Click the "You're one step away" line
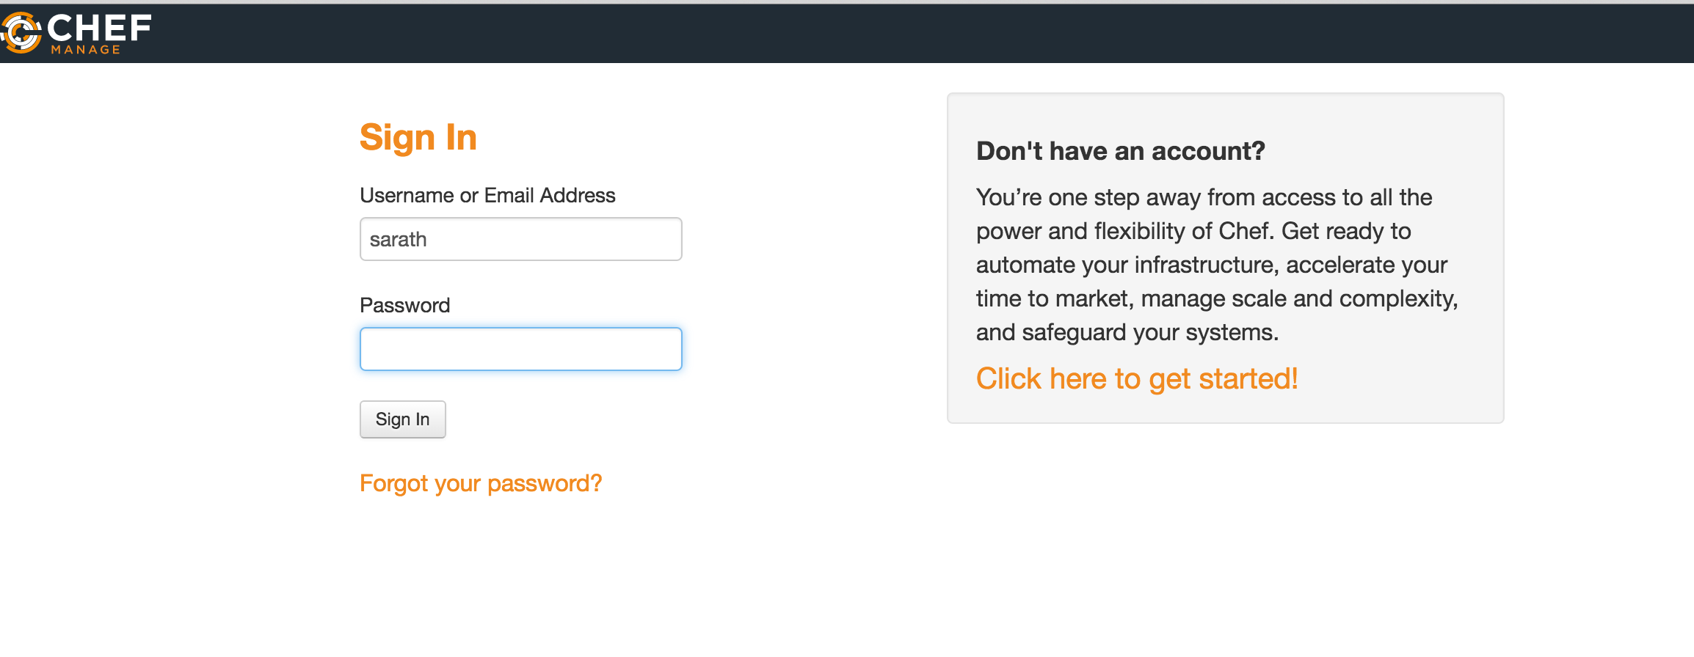This screenshot has width=1694, height=657. [x=1204, y=197]
